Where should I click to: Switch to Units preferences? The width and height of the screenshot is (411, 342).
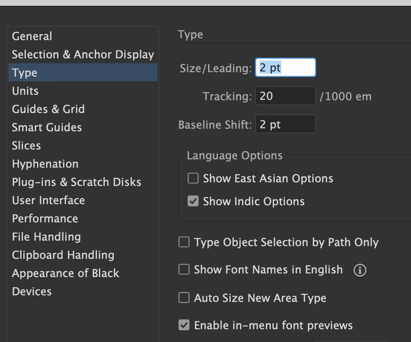pos(25,91)
